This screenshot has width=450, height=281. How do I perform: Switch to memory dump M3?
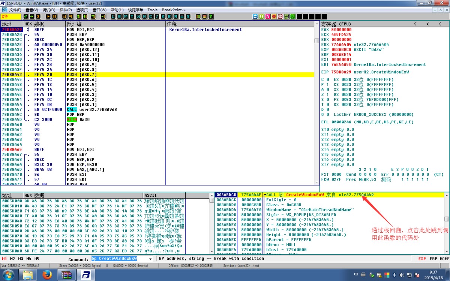[21, 259]
